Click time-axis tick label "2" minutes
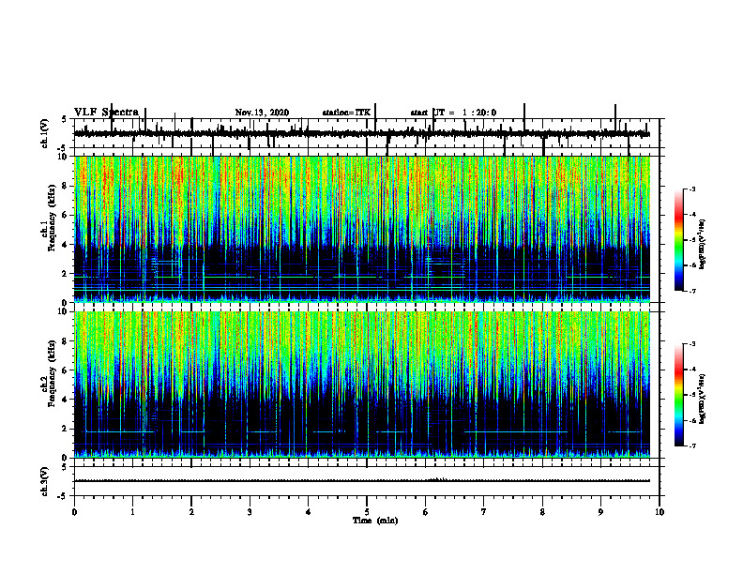Viewport: 743px width, 574px height. (191, 512)
